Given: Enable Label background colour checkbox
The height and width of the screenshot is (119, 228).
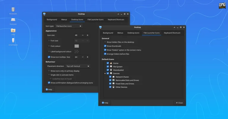Looking at the screenshot, I should point(49,51).
